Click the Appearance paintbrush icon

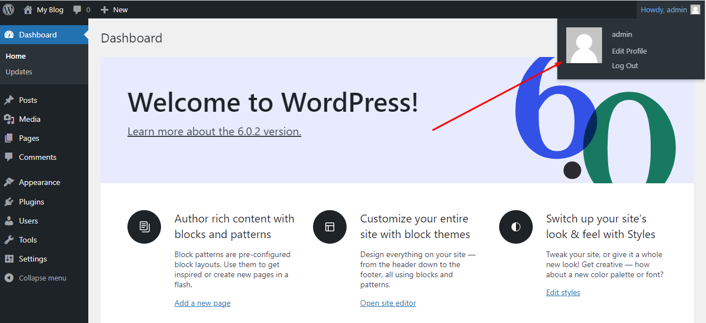9,182
